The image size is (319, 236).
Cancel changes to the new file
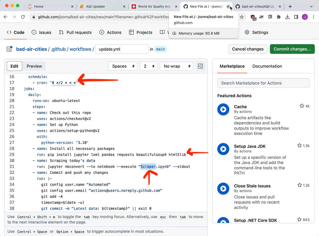tap(248, 49)
